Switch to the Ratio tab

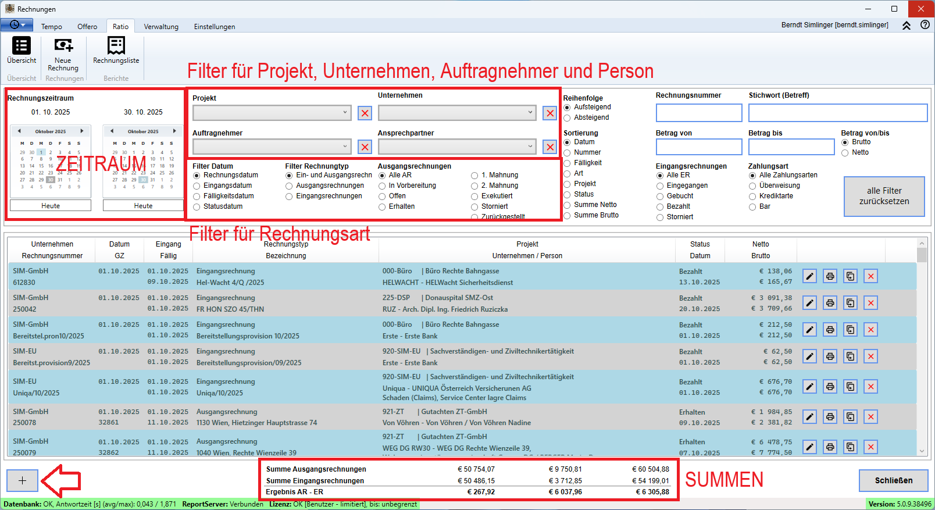pos(121,27)
